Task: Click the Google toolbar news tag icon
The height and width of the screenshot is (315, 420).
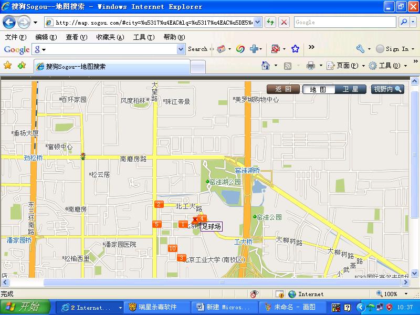Action: [221, 49]
